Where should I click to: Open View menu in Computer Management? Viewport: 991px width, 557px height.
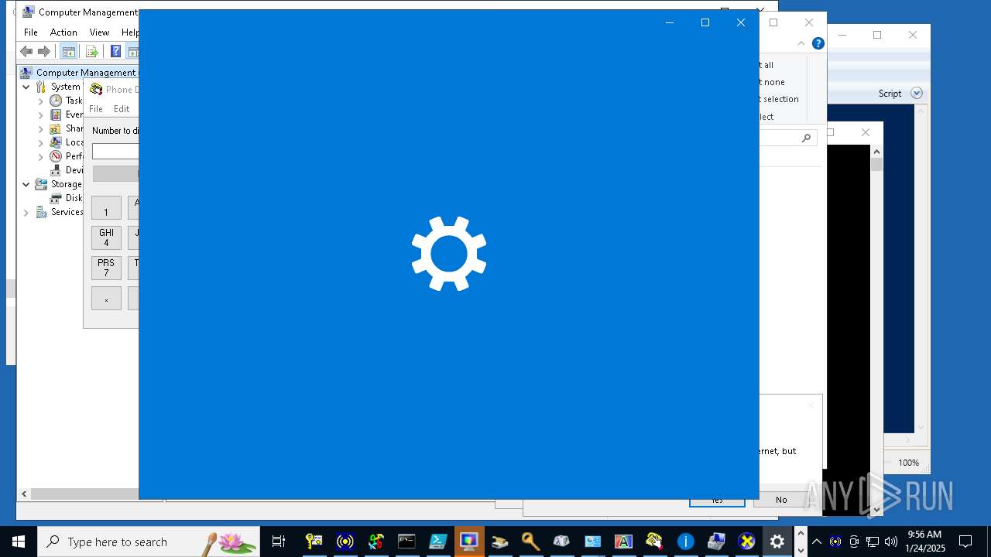point(99,32)
